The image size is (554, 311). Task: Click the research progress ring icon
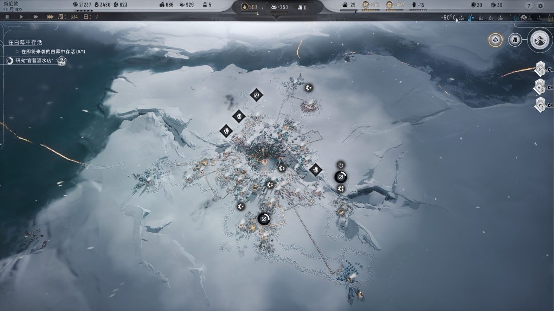tap(10, 61)
